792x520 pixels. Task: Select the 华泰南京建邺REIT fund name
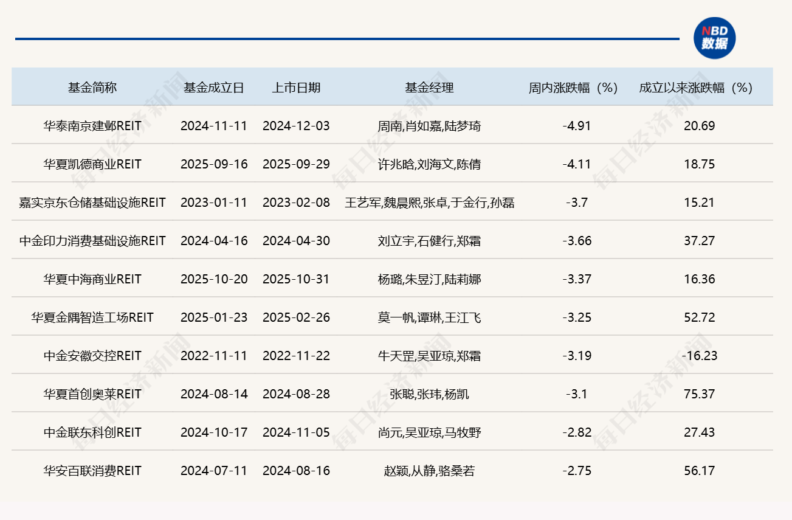(92, 126)
